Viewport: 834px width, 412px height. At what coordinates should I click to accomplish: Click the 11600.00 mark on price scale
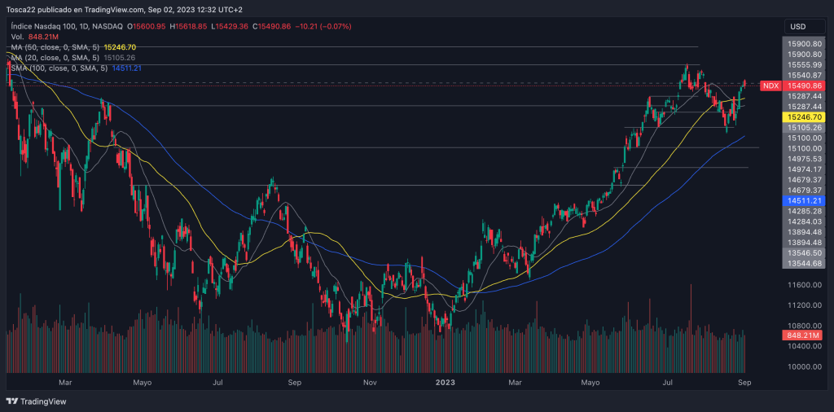[803, 285]
